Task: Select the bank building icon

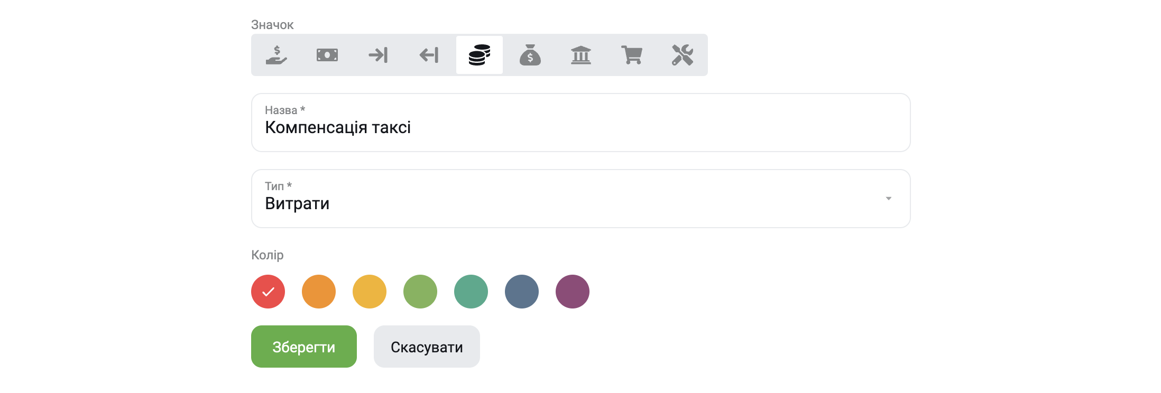Action: (581, 55)
